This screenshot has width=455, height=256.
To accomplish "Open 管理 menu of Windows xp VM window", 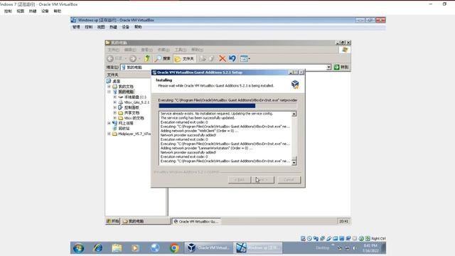I will pos(76,27).
